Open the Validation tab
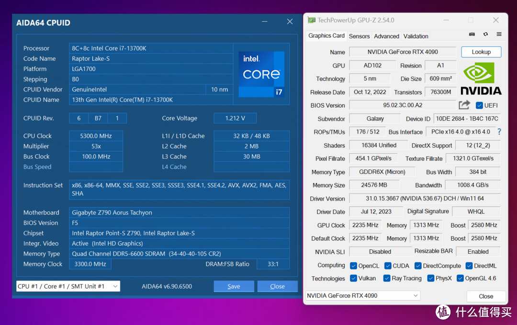The width and height of the screenshot is (517, 325). click(416, 36)
